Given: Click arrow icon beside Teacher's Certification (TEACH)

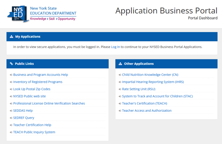Looking at the screenshot, I should tap(120, 103).
